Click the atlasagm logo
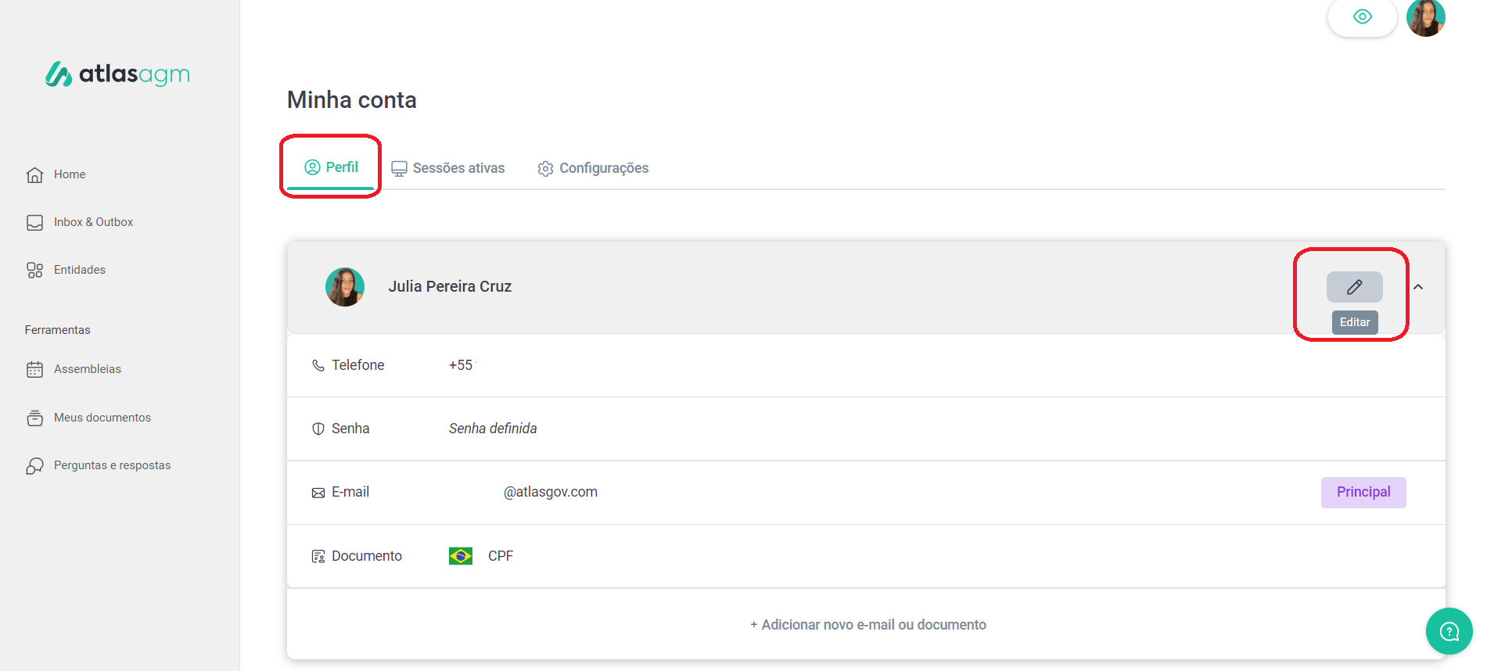Viewport: 1487px width, 671px height. [x=117, y=74]
